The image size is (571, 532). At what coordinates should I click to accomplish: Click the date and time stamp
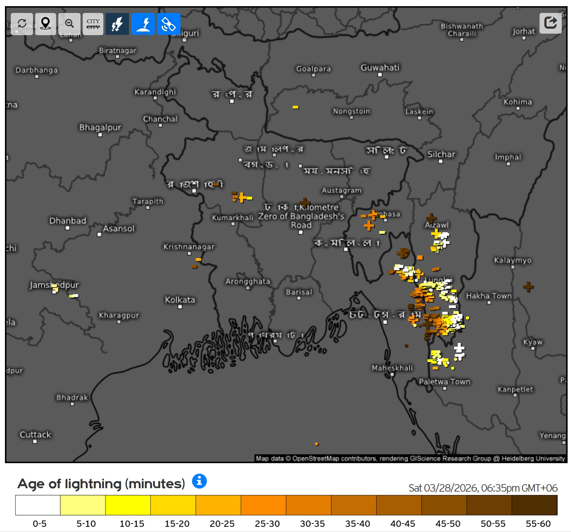click(x=483, y=488)
